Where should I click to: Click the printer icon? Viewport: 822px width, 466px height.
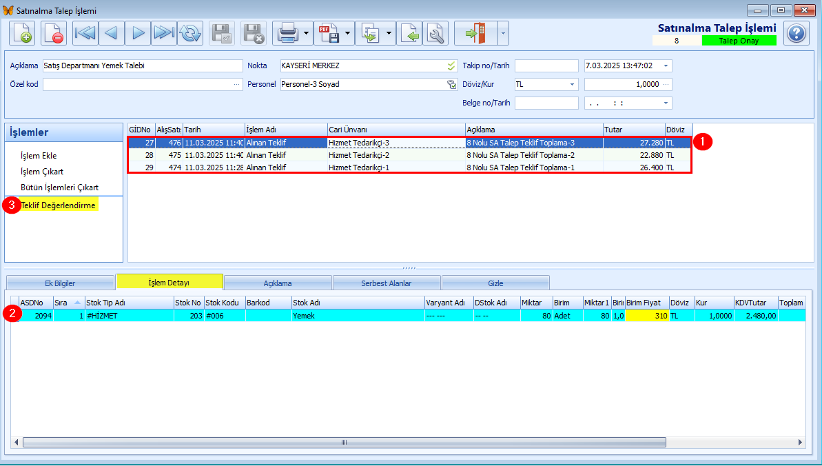287,34
